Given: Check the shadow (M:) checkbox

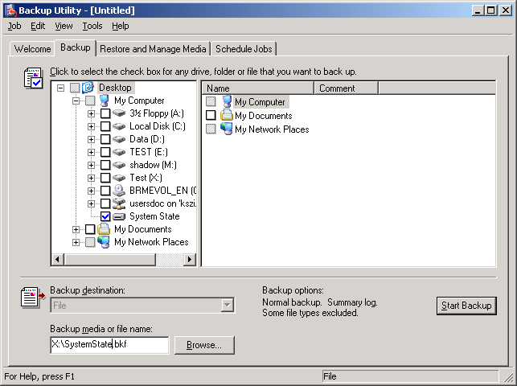Looking at the screenshot, I should [x=105, y=165].
